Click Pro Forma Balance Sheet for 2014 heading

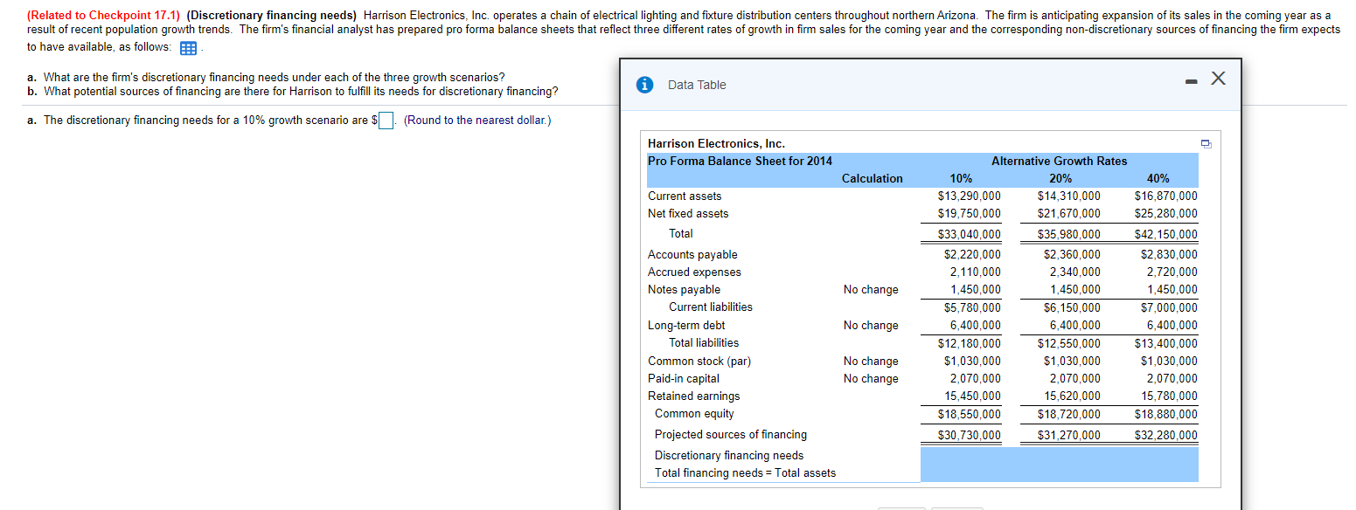pyautogui.click(x=740, y=161)
